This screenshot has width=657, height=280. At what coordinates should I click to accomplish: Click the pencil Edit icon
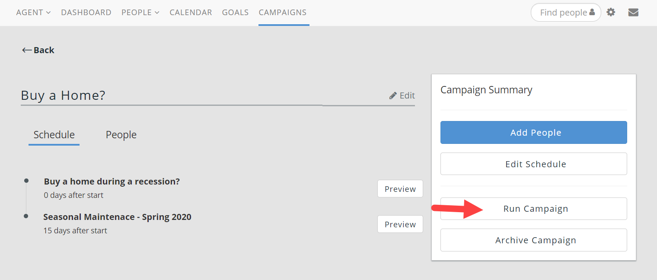click(393, 95)
